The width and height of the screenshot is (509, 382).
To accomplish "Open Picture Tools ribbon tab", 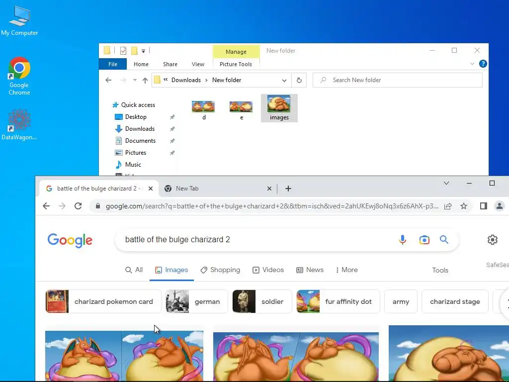I will [x=236, y=64].
